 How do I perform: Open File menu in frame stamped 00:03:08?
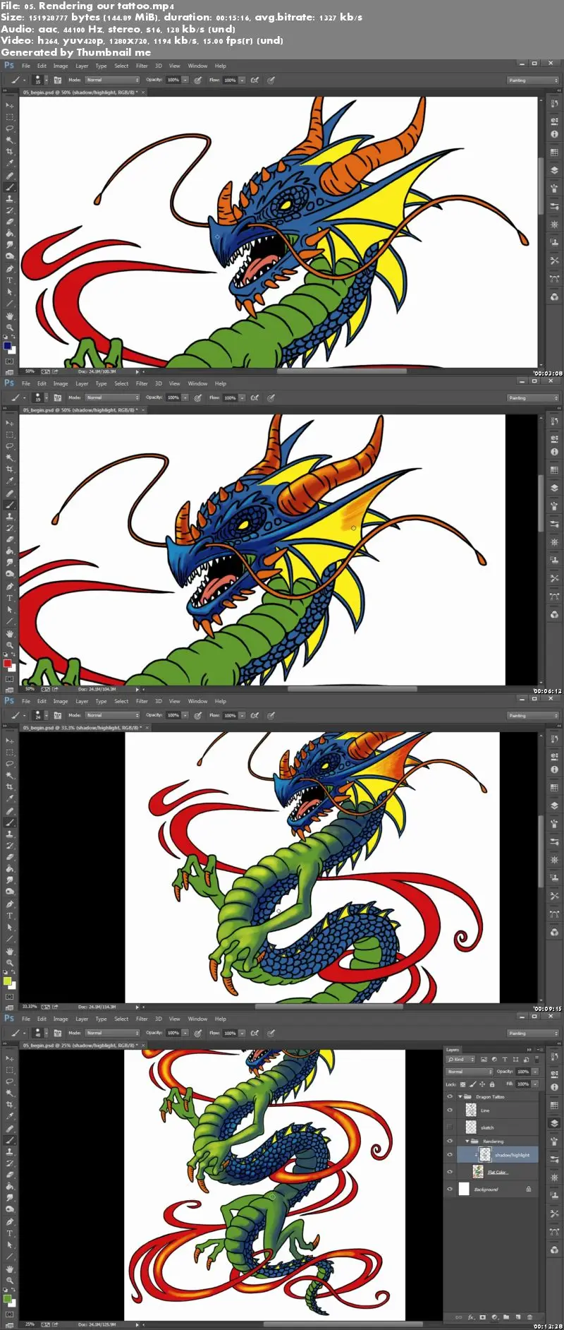[x=26, y=66]
